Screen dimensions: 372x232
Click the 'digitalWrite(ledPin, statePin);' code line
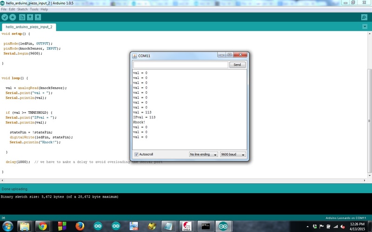[x=41, y=137]
